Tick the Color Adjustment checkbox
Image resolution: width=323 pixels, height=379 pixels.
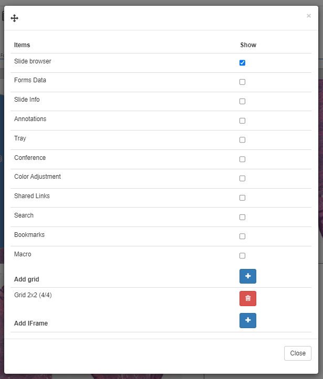click(x=242, y=178)
